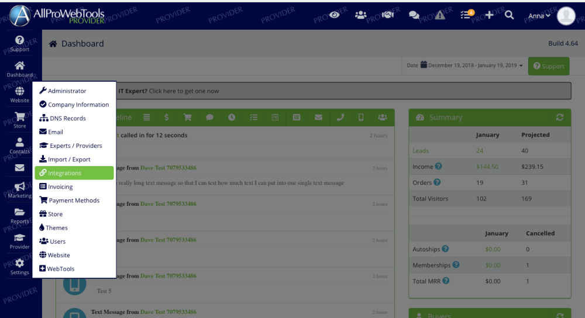The width and height of the screenshot is (585, 318).
Task: Select Users menu item
Action: (x=74, y=241)
